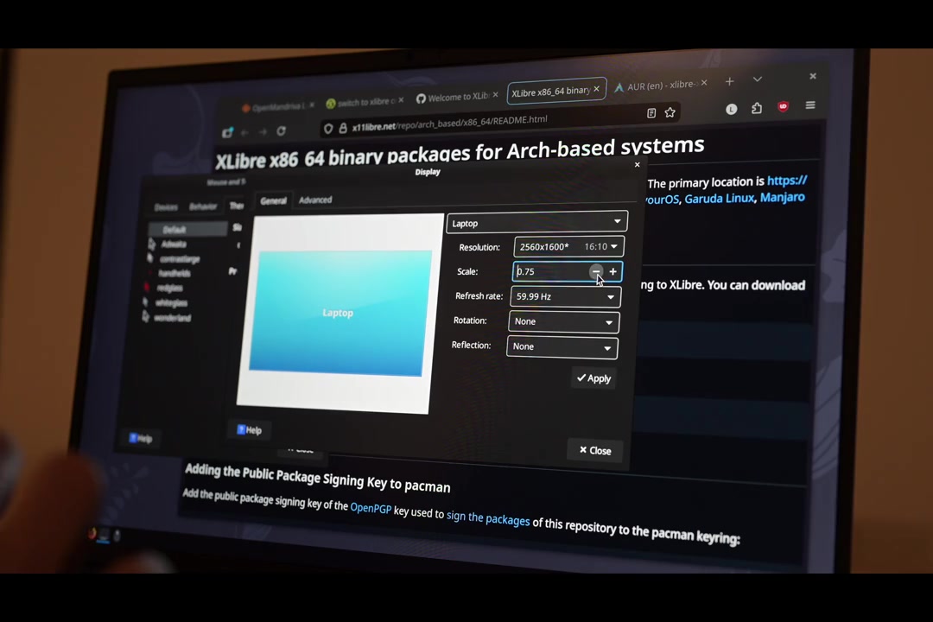
Task: Open the Resolution dropdown showing 2560x1600
Action: (568, 246)
